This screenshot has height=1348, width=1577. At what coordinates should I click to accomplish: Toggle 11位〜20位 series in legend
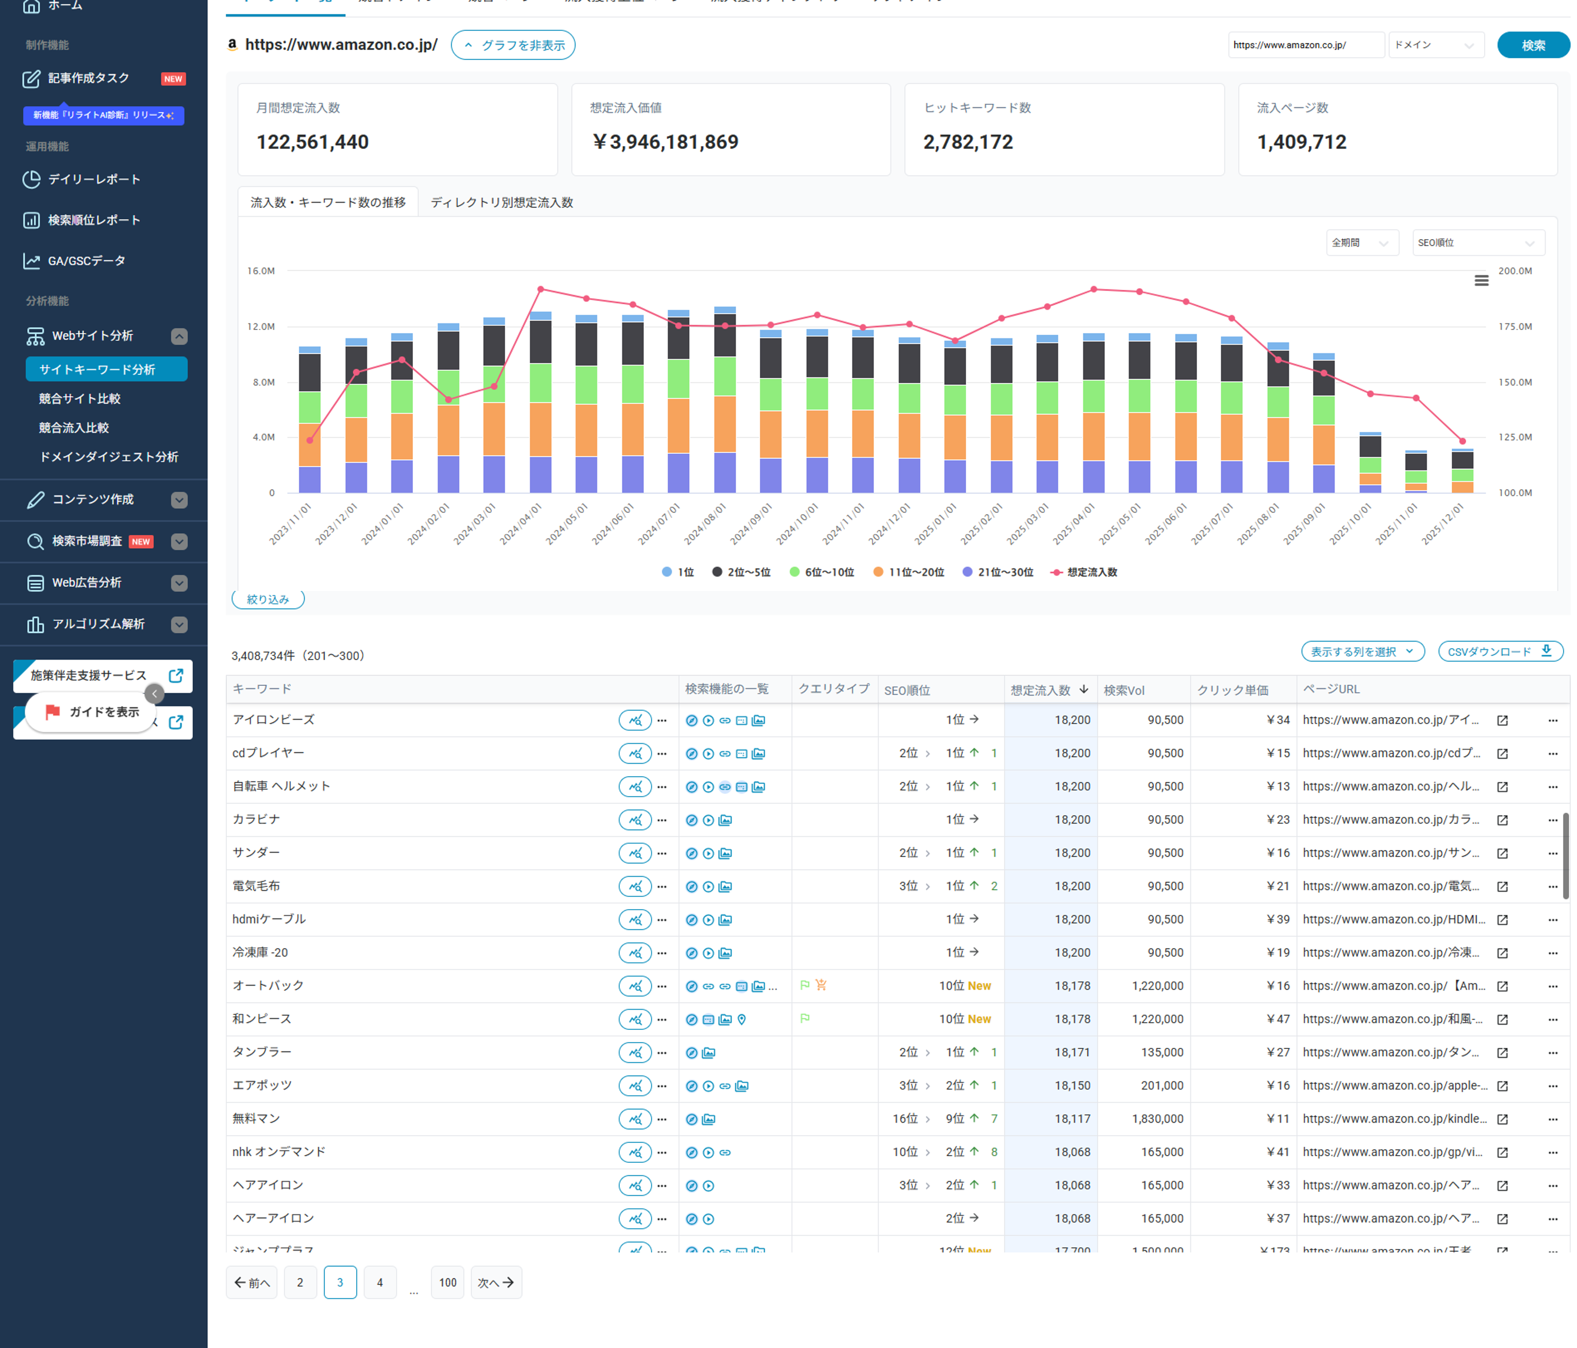tap(909, 572)
